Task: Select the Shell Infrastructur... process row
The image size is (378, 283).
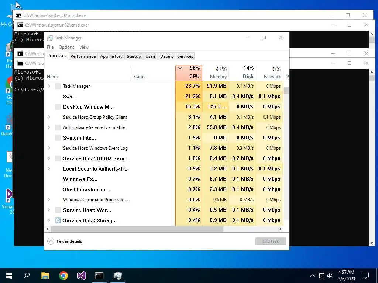Action: [164, 189]
